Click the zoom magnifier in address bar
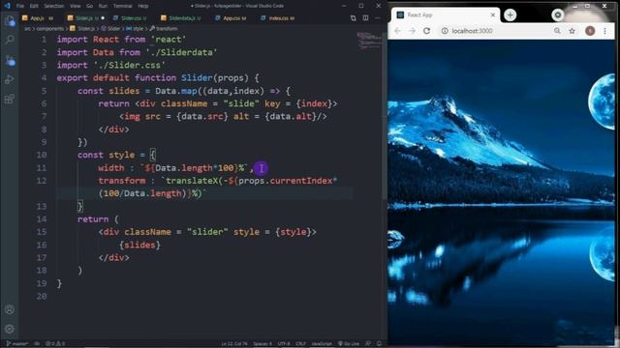 (557, 31)
